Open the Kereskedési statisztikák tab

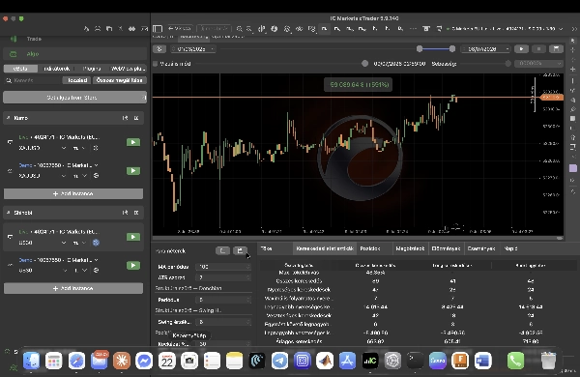(x=325, y=248)
